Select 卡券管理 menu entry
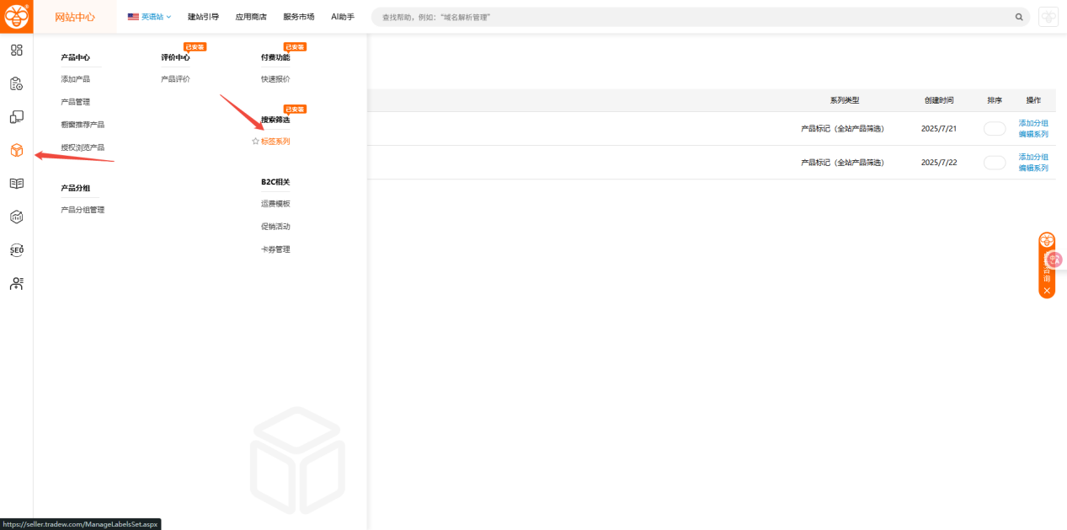 [275, 249]
